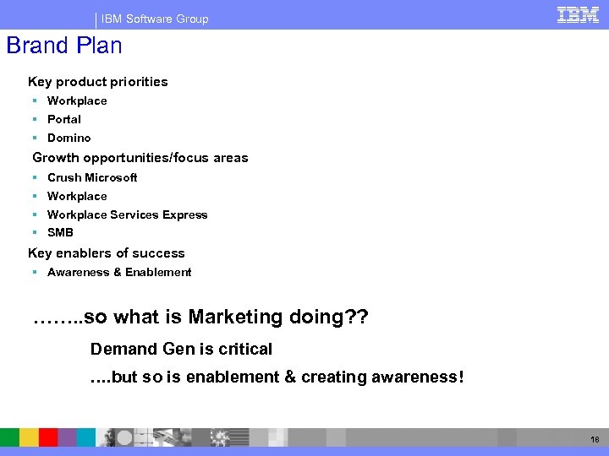Click the 'Key enablers of success' heading
Viewport: 609px width, 456px height.
tap(107, 253)
